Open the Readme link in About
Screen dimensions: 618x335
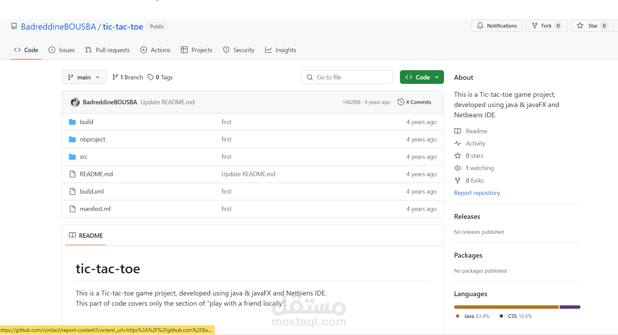pyautogui.click(x=476, y=131)
